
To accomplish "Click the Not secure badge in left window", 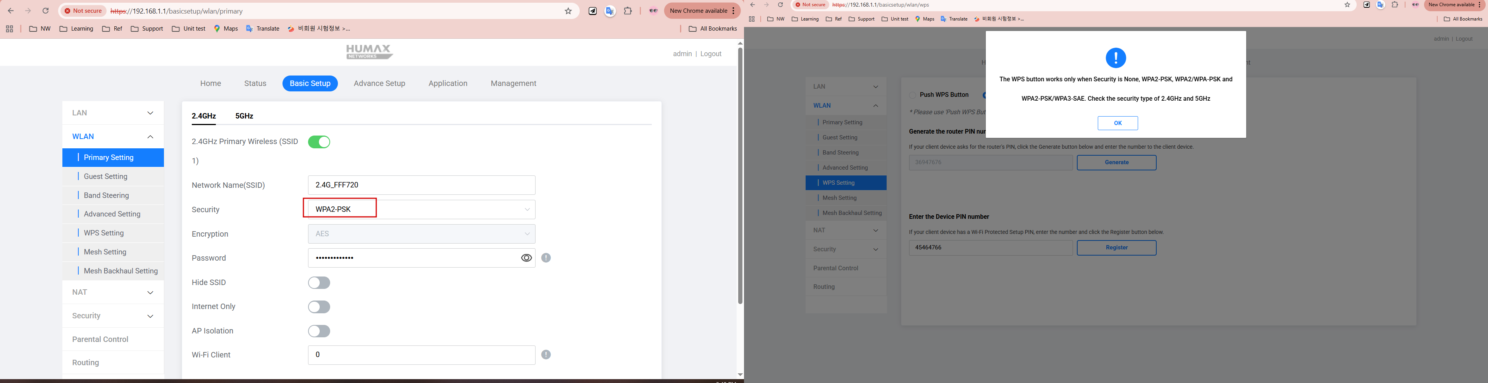I will click(x=84, y=11).
